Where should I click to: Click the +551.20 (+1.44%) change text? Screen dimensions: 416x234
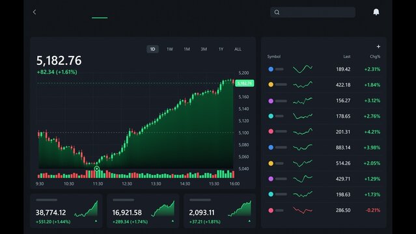[x=53, y=222]
